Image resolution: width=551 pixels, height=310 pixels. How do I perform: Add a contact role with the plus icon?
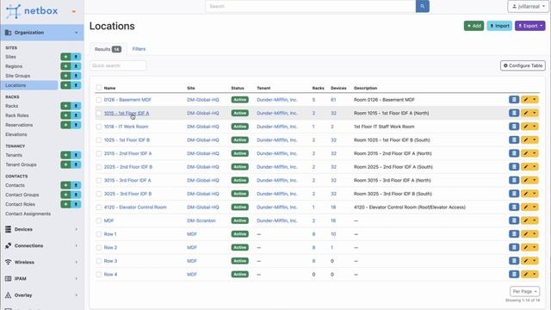click(65, 204)
